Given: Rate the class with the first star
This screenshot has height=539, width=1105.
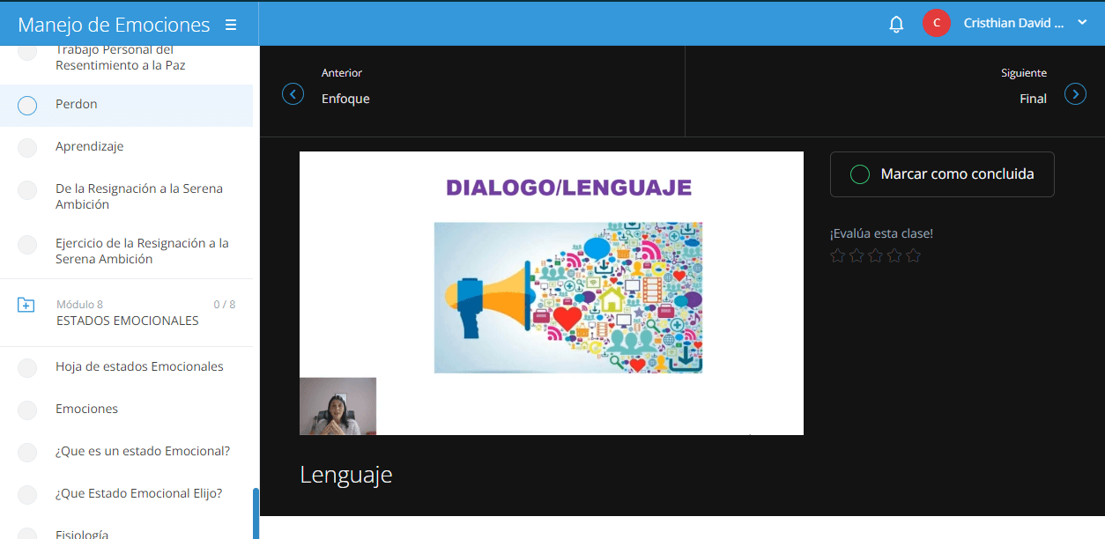Looking at the screenshot, I should click(x=837, y=255).
